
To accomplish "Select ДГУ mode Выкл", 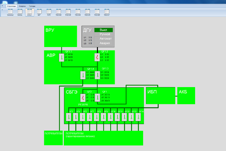I will click(103, 30).
